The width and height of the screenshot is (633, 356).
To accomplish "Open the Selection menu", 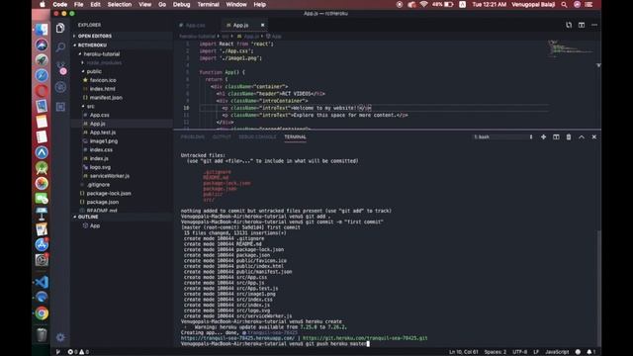I will point(119,4).
